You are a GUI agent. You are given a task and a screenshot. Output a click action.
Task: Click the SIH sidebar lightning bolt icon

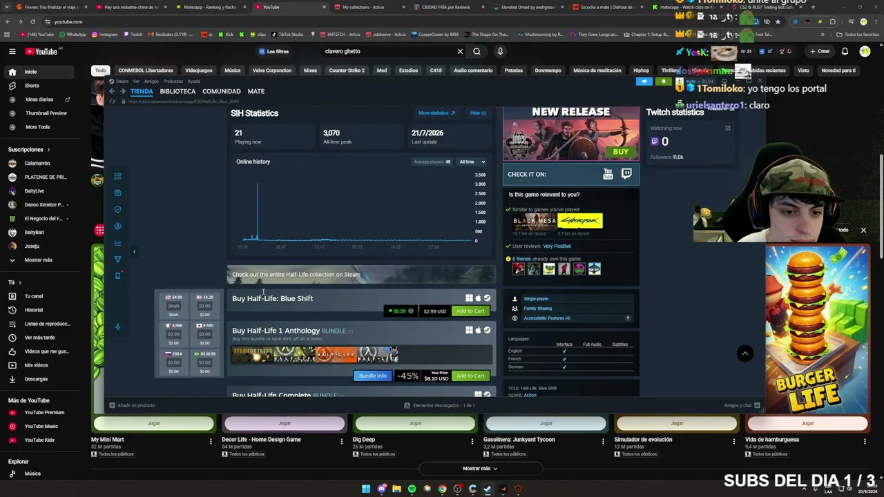(117, 327)
